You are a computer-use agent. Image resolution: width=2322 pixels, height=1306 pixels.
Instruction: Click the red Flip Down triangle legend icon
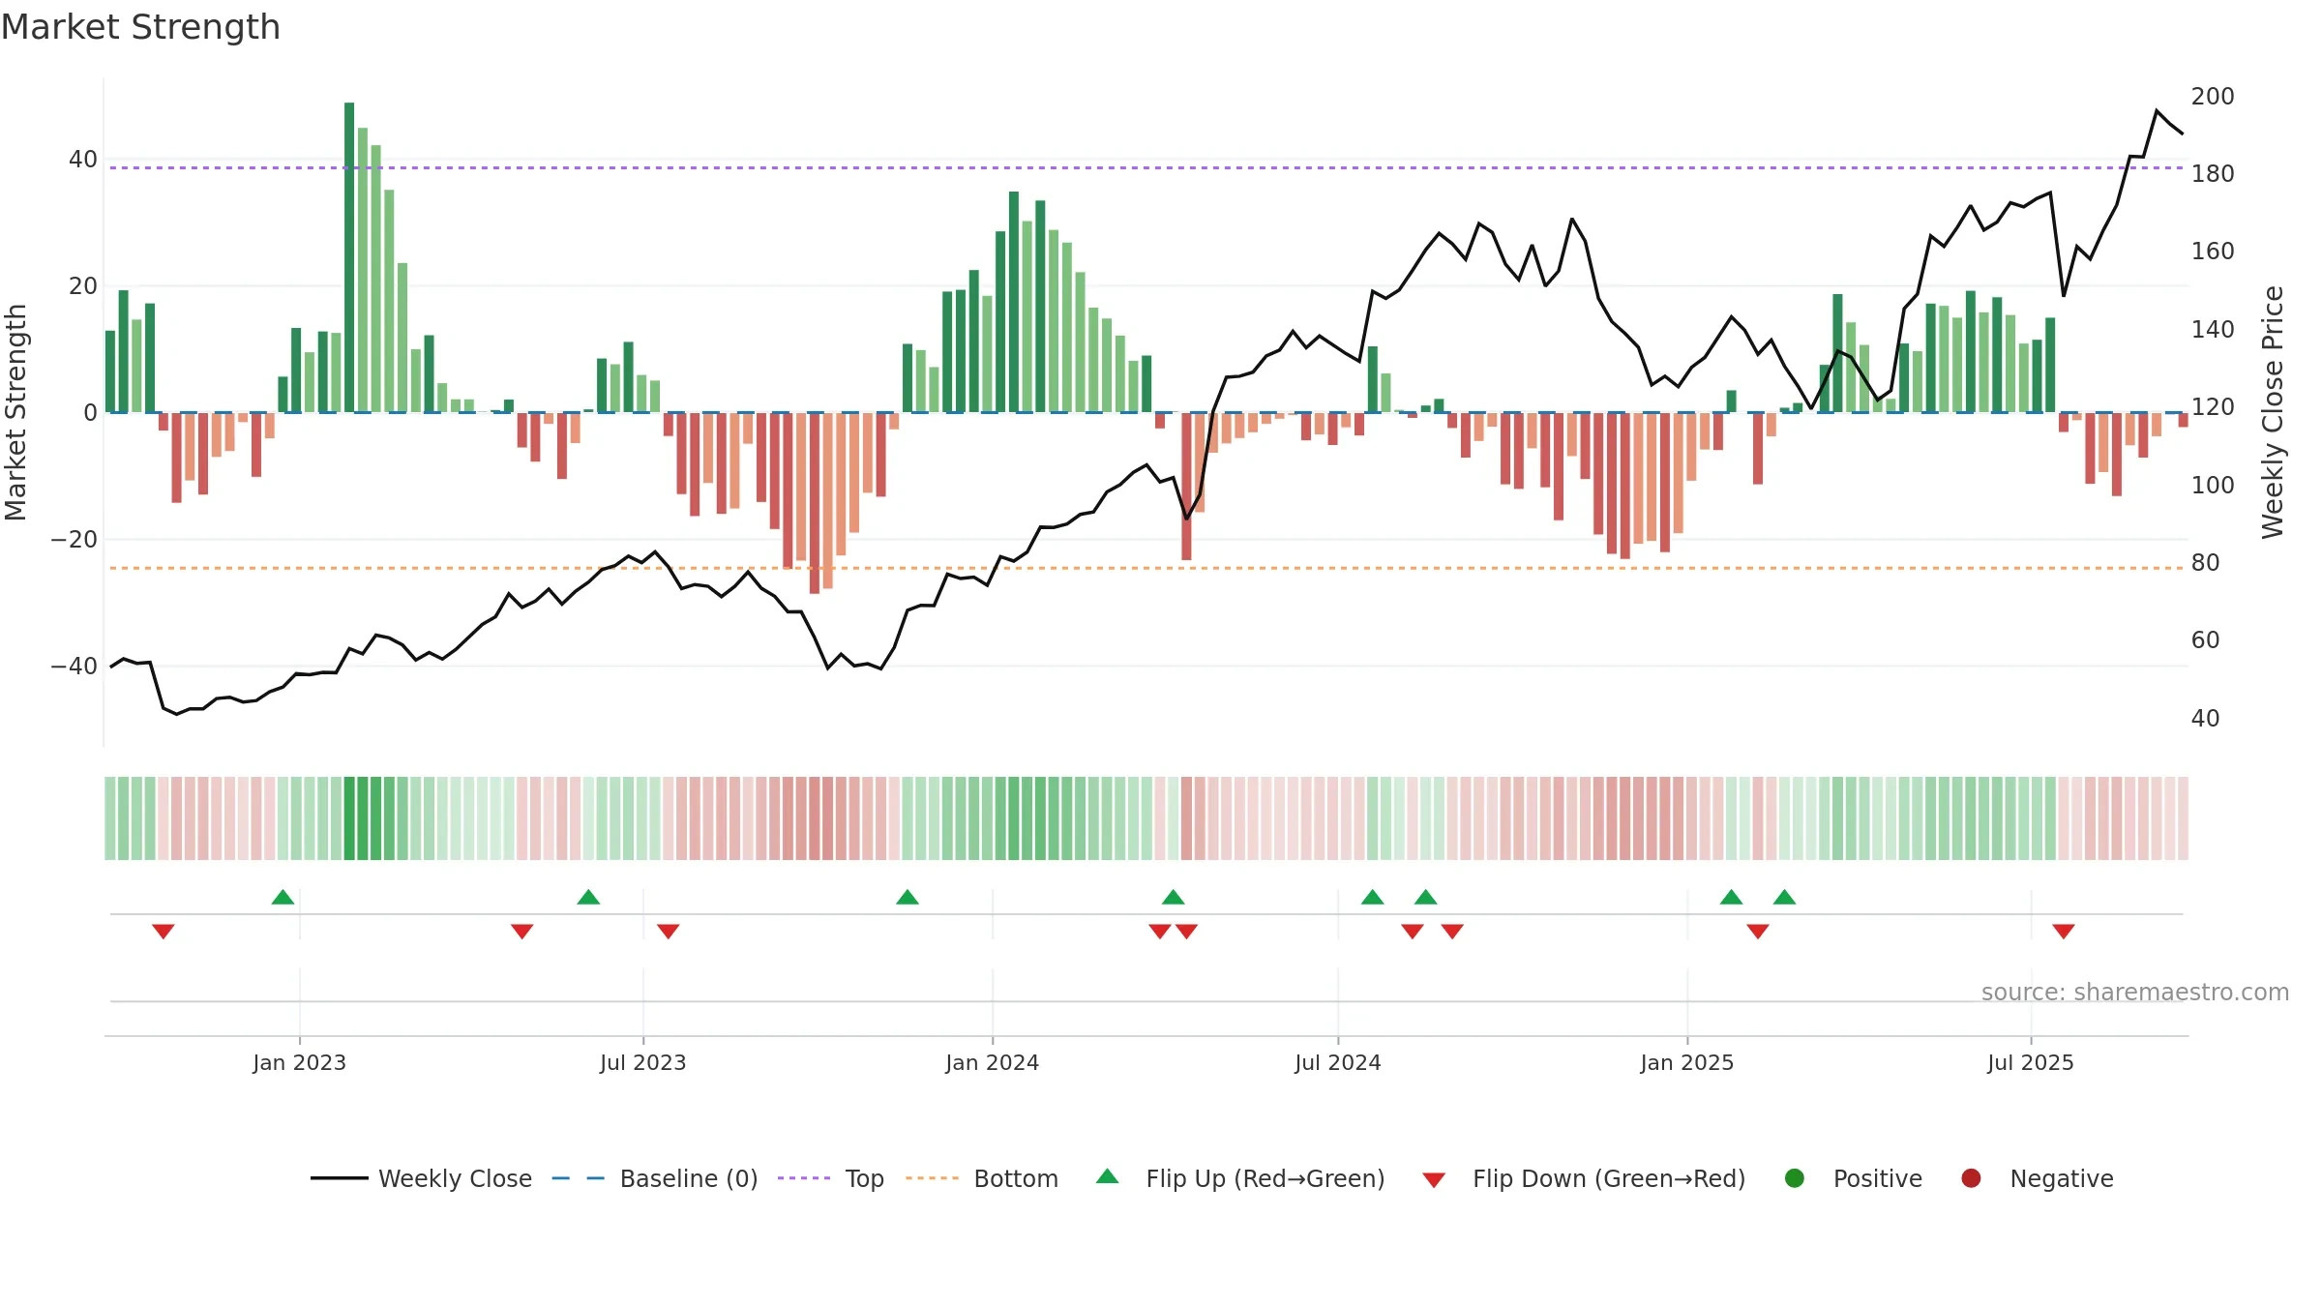pyautogui.click(x=1434, y=1180)
